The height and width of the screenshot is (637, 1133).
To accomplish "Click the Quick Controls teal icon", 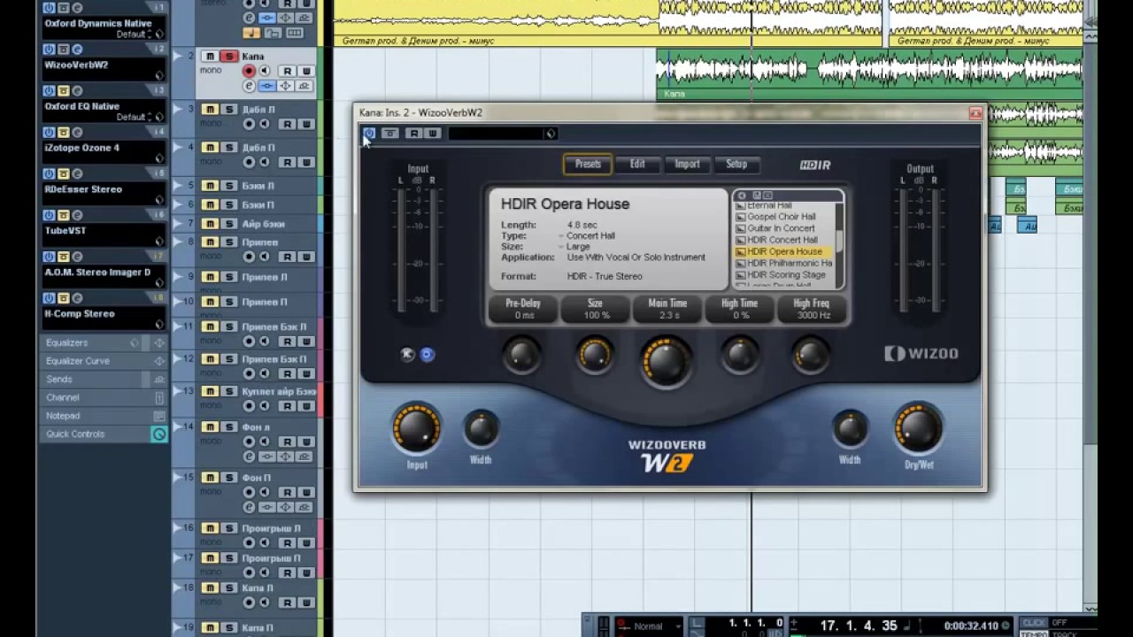I will click(x=159, y=434).
